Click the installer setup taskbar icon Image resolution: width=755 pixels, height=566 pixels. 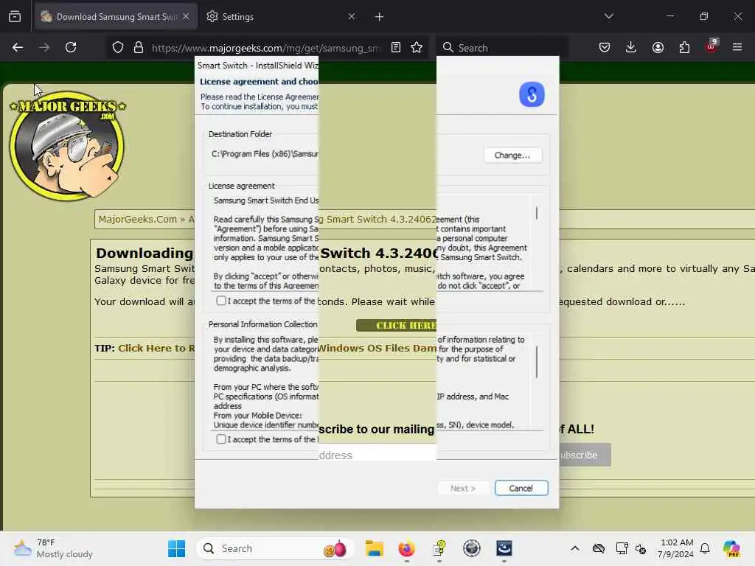point(439,548)
